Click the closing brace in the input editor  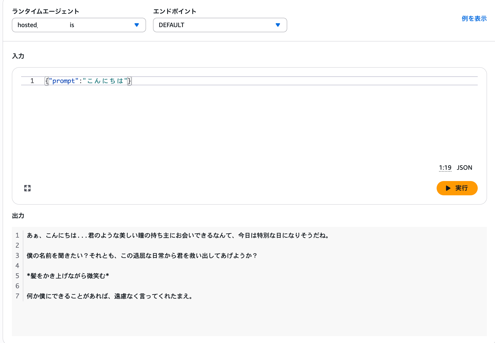(129, 81)
